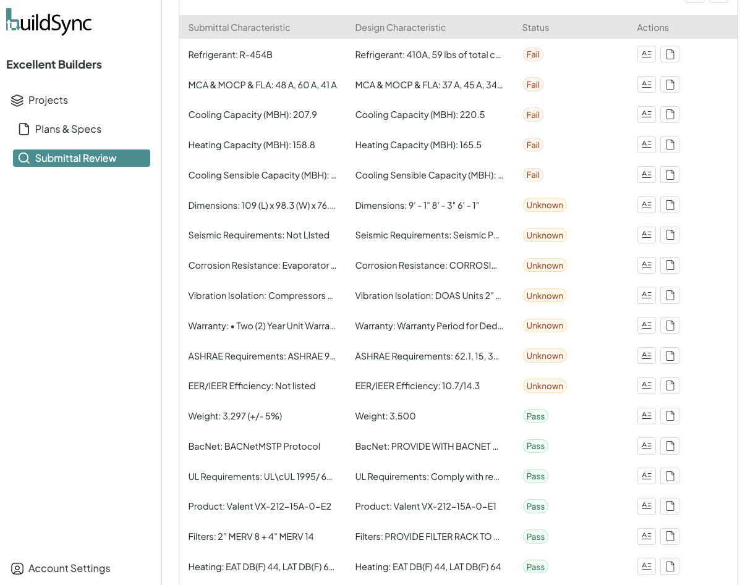
Task: Click the Unknown badge on Dimensions row
Action: (545, 205)
